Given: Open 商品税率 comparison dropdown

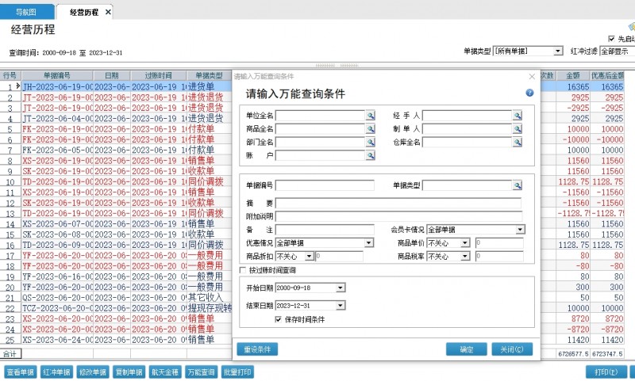Looking at the screenshot, I should 465,257.
